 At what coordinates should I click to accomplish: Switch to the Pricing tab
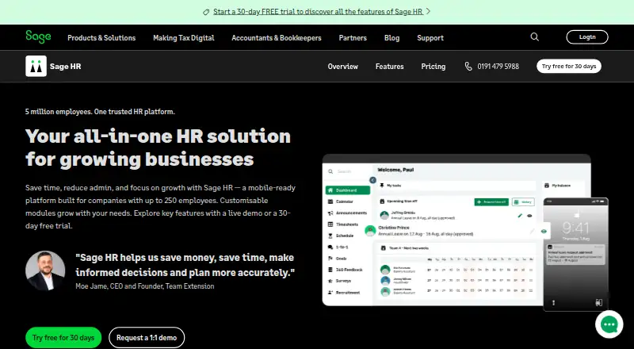pyautogui.click(x=433, y=67)
